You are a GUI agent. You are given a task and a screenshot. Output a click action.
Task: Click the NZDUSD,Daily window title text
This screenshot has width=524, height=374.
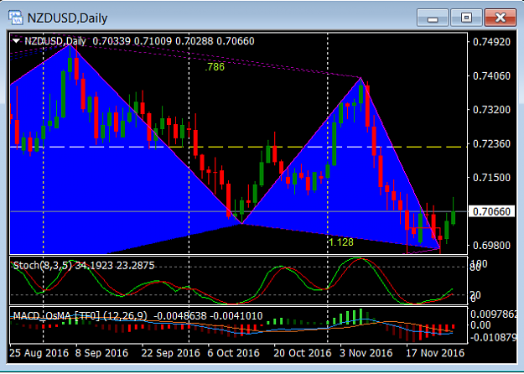click(67, 18)
